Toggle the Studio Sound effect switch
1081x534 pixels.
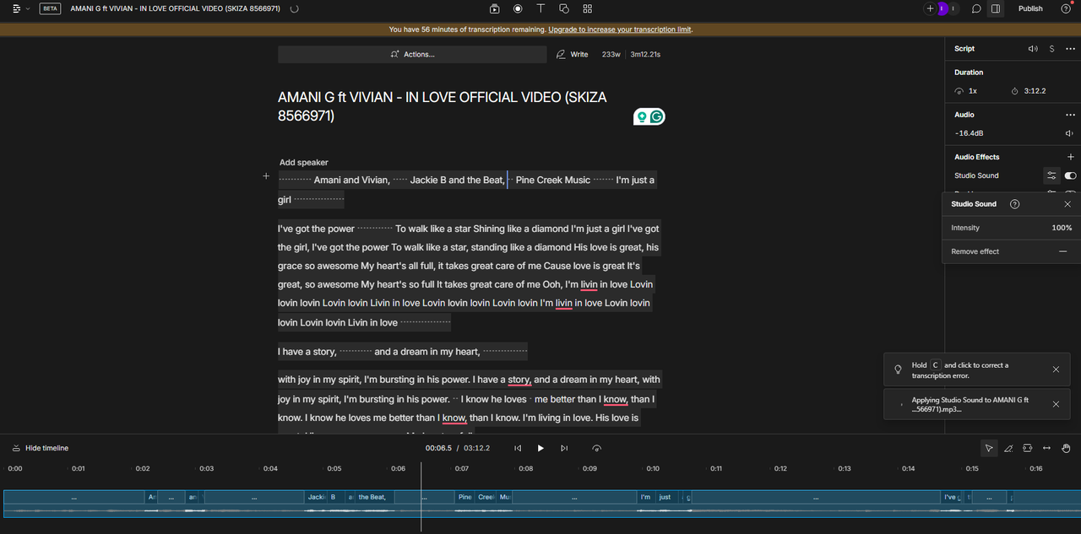tap(1070, 175)
